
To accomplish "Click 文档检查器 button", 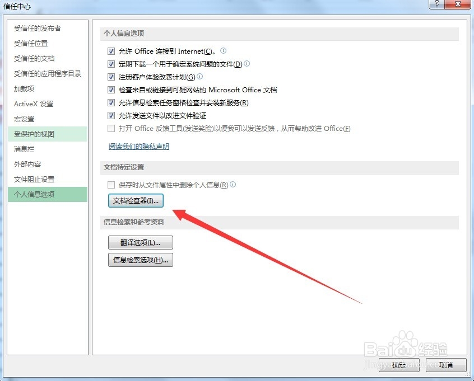I will point(136,201).
